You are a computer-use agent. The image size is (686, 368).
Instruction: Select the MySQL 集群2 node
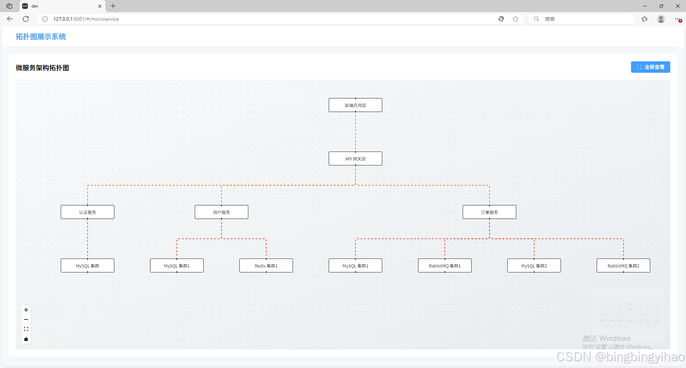[x=534, y=266]
